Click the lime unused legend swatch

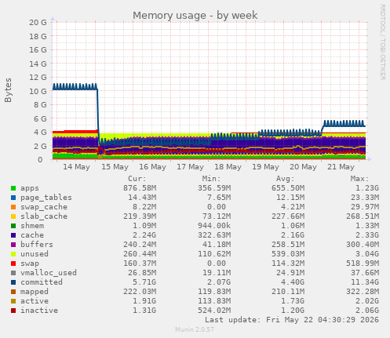(x=13, y=254)
